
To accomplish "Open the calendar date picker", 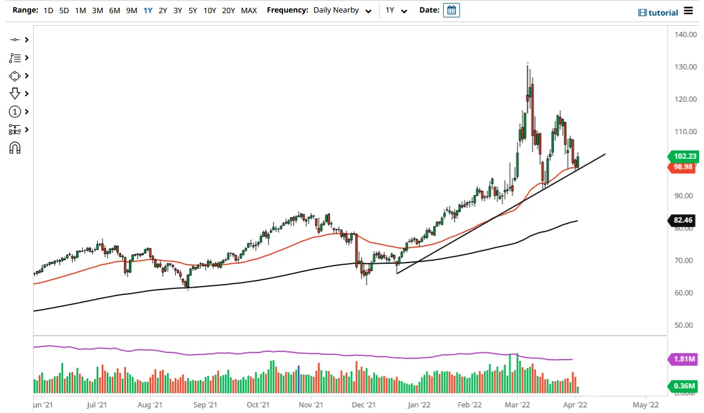I will (x=451, y=10).
